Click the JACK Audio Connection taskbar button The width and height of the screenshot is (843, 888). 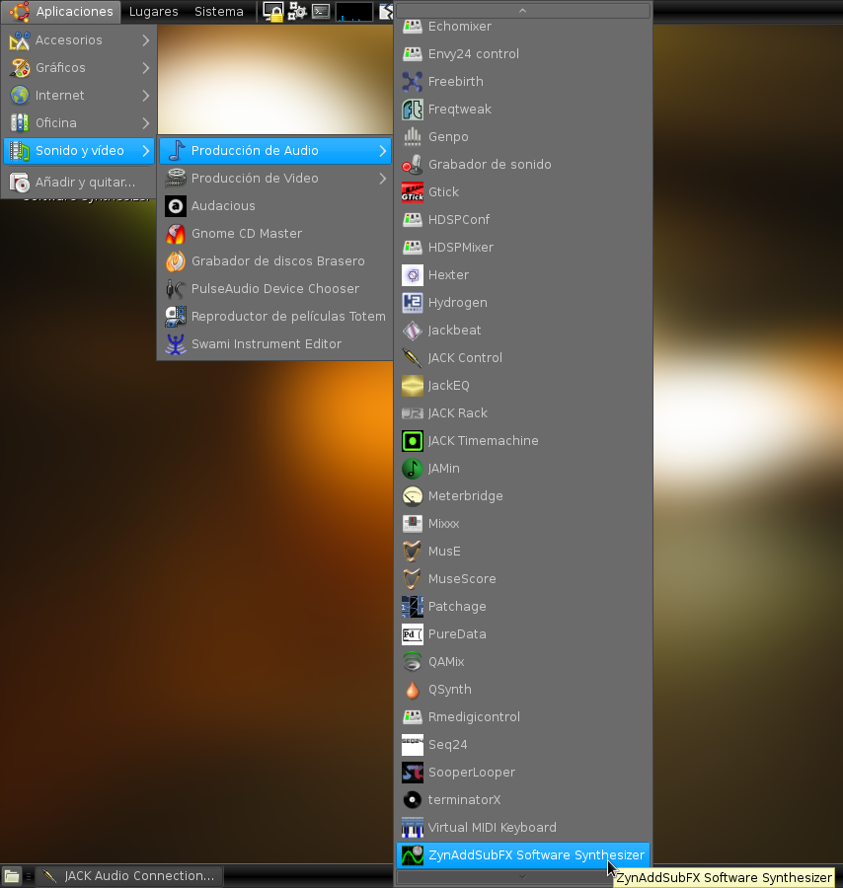[x=129, y=876]
